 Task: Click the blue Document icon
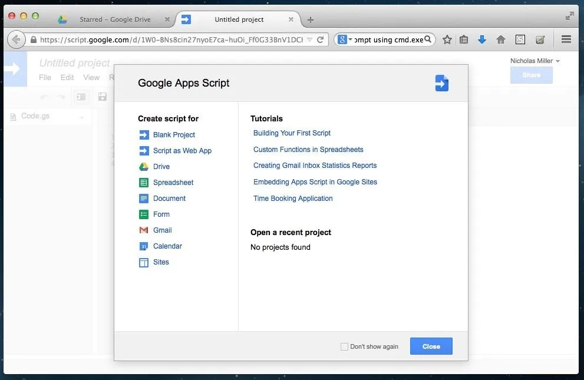144,199
